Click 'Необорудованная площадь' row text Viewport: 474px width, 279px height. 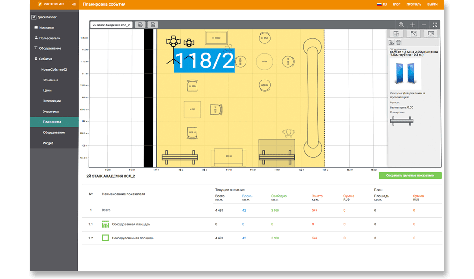[x=132, y=238]
